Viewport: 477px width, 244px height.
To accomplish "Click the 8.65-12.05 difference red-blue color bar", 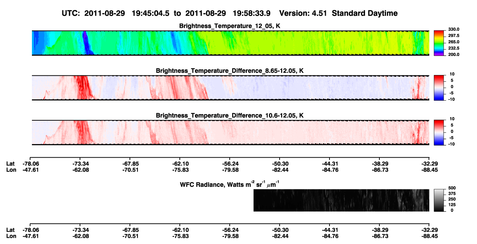I will pyautogui.click(x=439, y=88).
